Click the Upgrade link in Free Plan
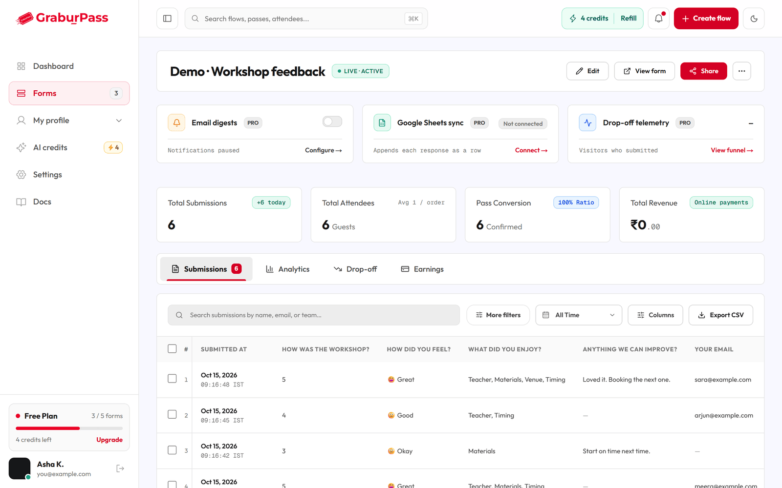This screenshot has height=488, width=782. coord(109,440)
